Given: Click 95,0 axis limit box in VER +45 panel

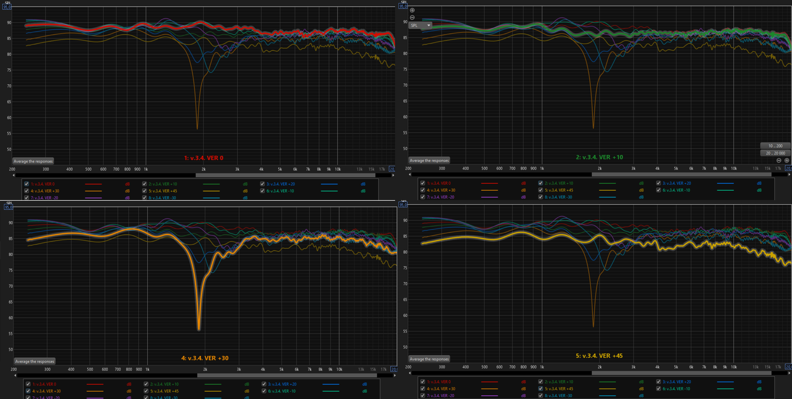Looking at the screenshot, I should pos(403,205).
